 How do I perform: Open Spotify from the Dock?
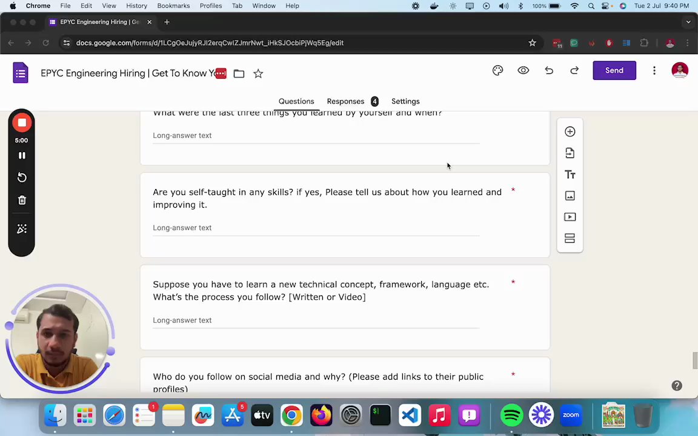point(511,415)
